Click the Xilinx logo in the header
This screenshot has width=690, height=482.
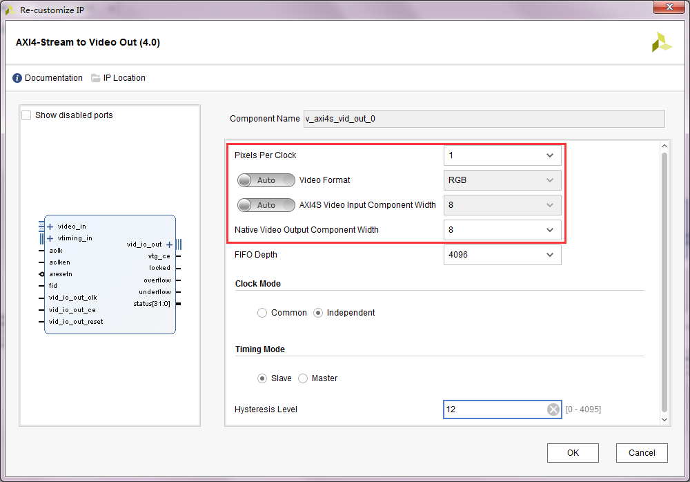[x=662, y=42]
